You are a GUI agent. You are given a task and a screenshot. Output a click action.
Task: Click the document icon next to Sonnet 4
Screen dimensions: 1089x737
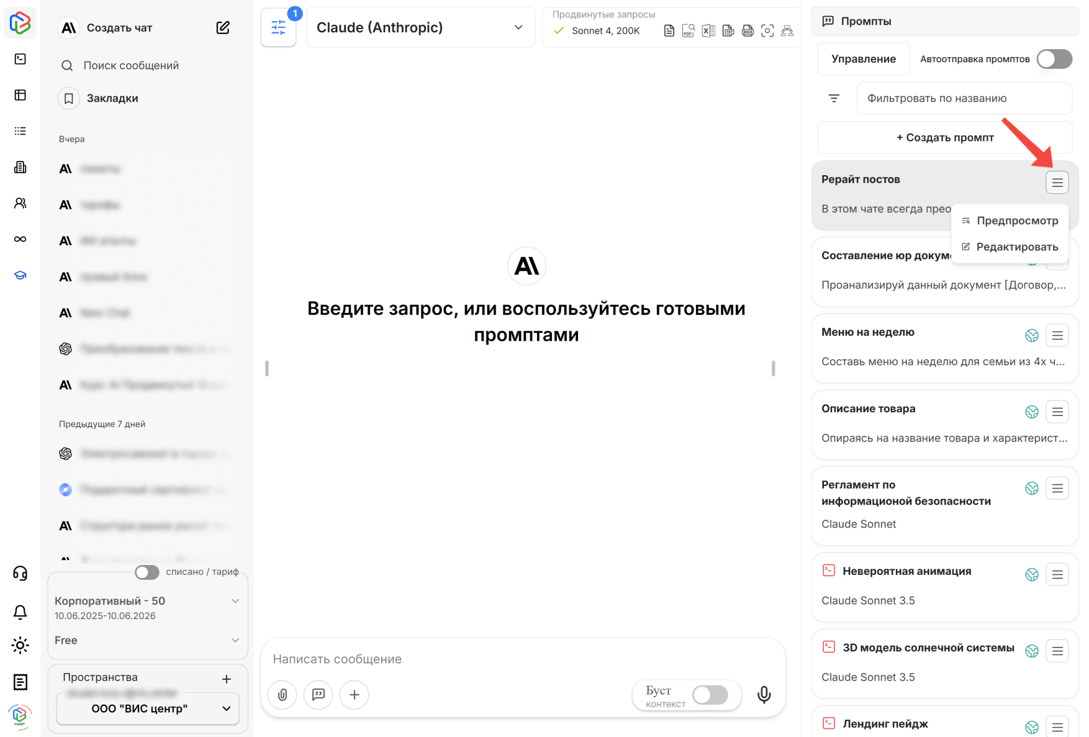[669, 31]
